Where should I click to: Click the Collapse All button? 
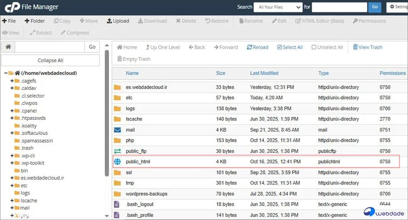coord(50,60)
